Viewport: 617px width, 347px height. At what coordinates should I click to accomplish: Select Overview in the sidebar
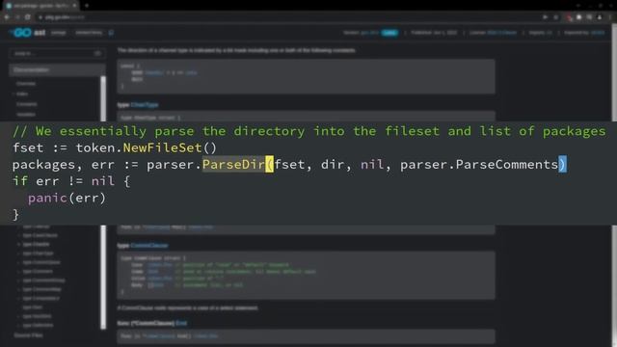coord(26,84)
